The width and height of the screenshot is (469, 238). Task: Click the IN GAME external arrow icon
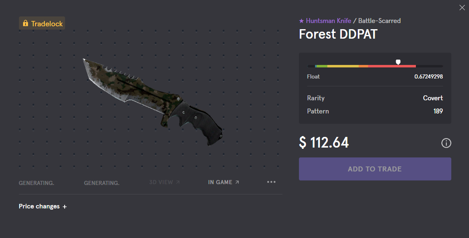click(237, 182)
